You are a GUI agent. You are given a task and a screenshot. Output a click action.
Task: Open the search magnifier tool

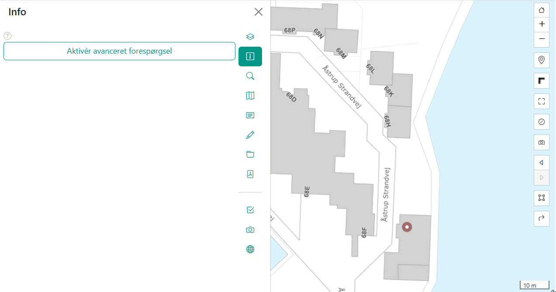coord(250,76)
